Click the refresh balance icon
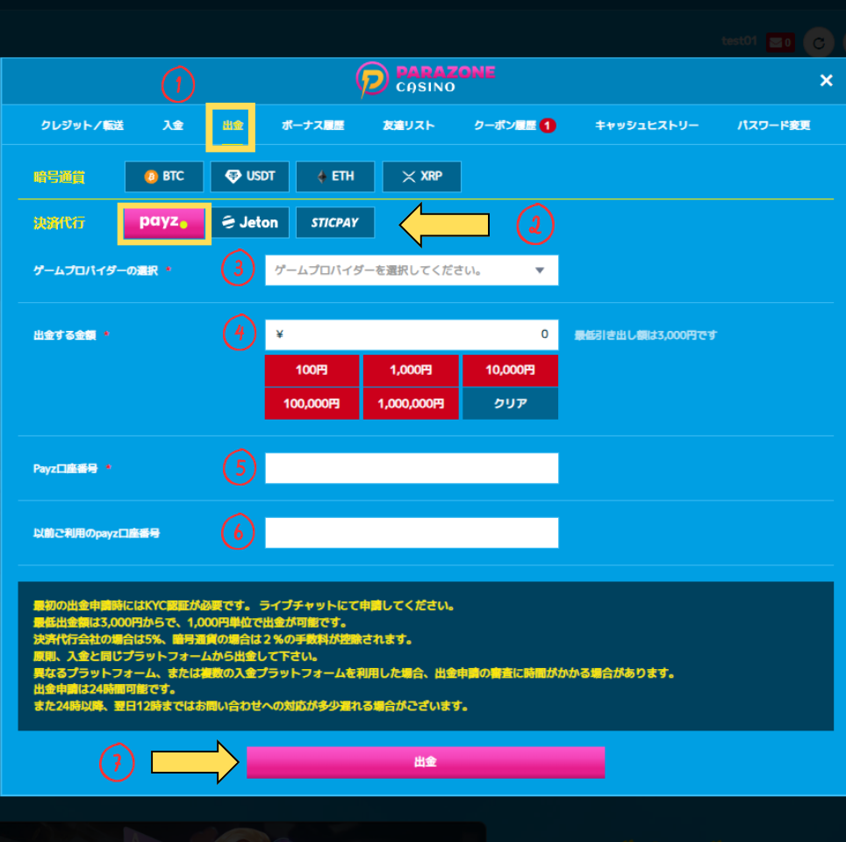Image resolution: width=846 pixels, height=842 pixels. [x=819, y=43]
